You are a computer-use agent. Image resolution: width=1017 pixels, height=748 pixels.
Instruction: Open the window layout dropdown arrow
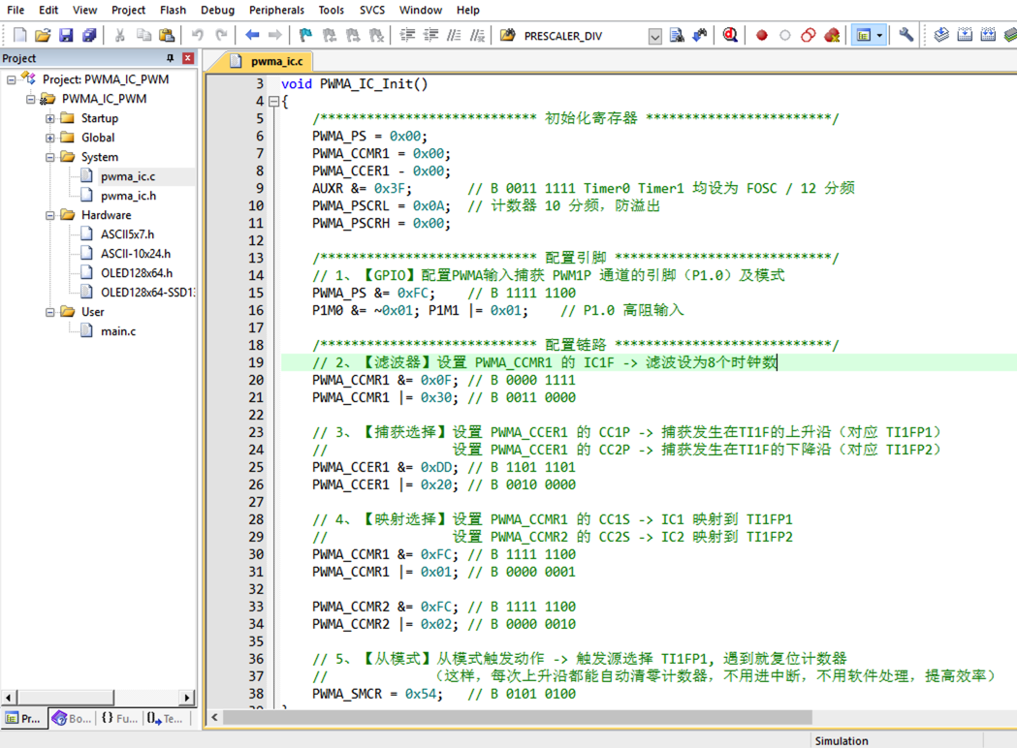tap(879, 35)
